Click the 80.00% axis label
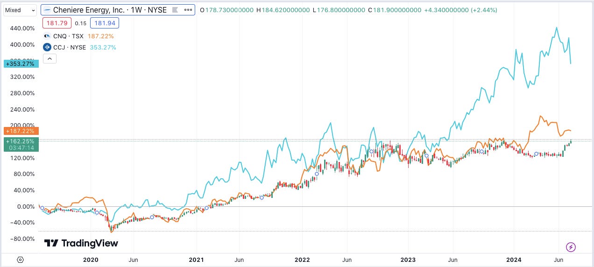Image resolution: width=594 pixels, height=267 pixels. pyautogui.click(x=23, y=174)
